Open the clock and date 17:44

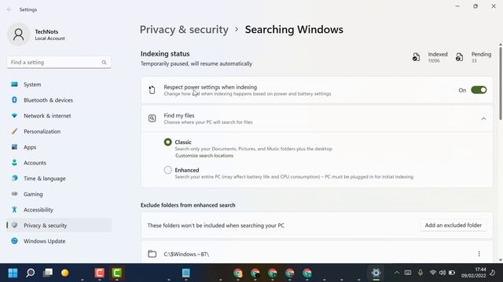coord(473,273)
